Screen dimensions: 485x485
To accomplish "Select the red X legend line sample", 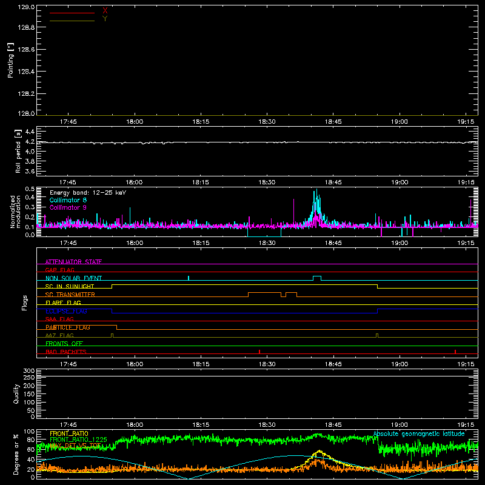I will coord(72,13).
